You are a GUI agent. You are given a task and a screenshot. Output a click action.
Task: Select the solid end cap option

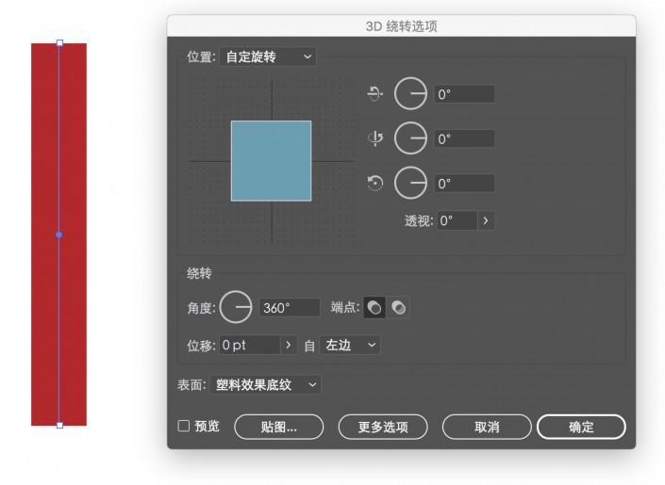coord(374,307)
